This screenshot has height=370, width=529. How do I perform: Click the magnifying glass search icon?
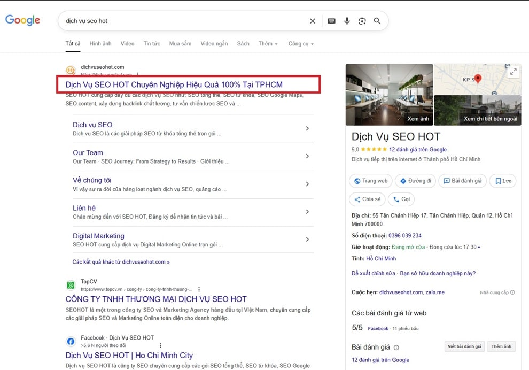[377, 21]
